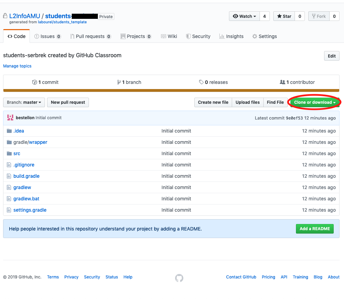Click the language color bar

171,90
